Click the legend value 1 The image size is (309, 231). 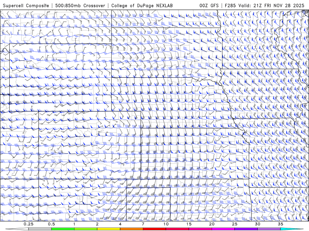74,224
